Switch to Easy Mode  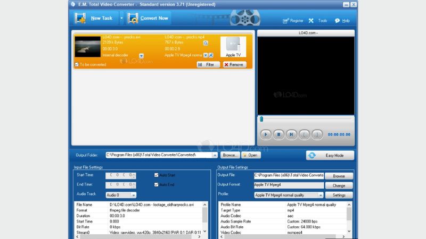(x=330, y=156)
